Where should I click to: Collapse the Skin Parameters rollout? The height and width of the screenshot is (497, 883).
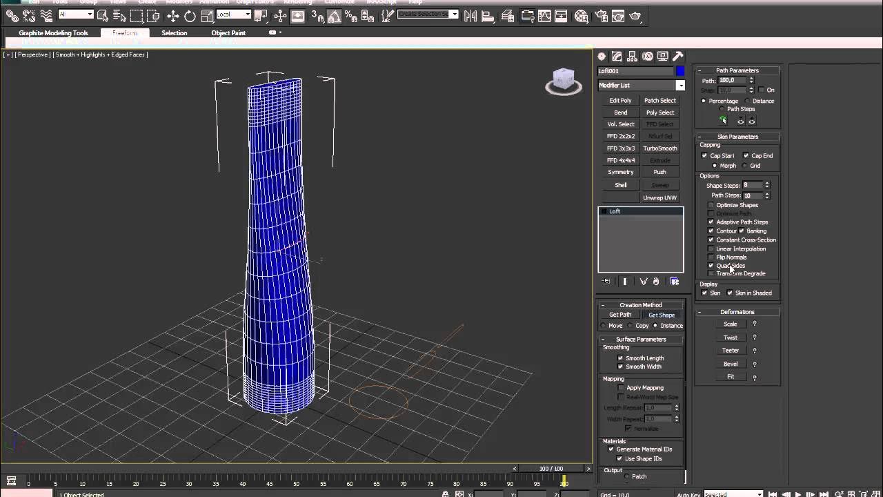[737, 137]
